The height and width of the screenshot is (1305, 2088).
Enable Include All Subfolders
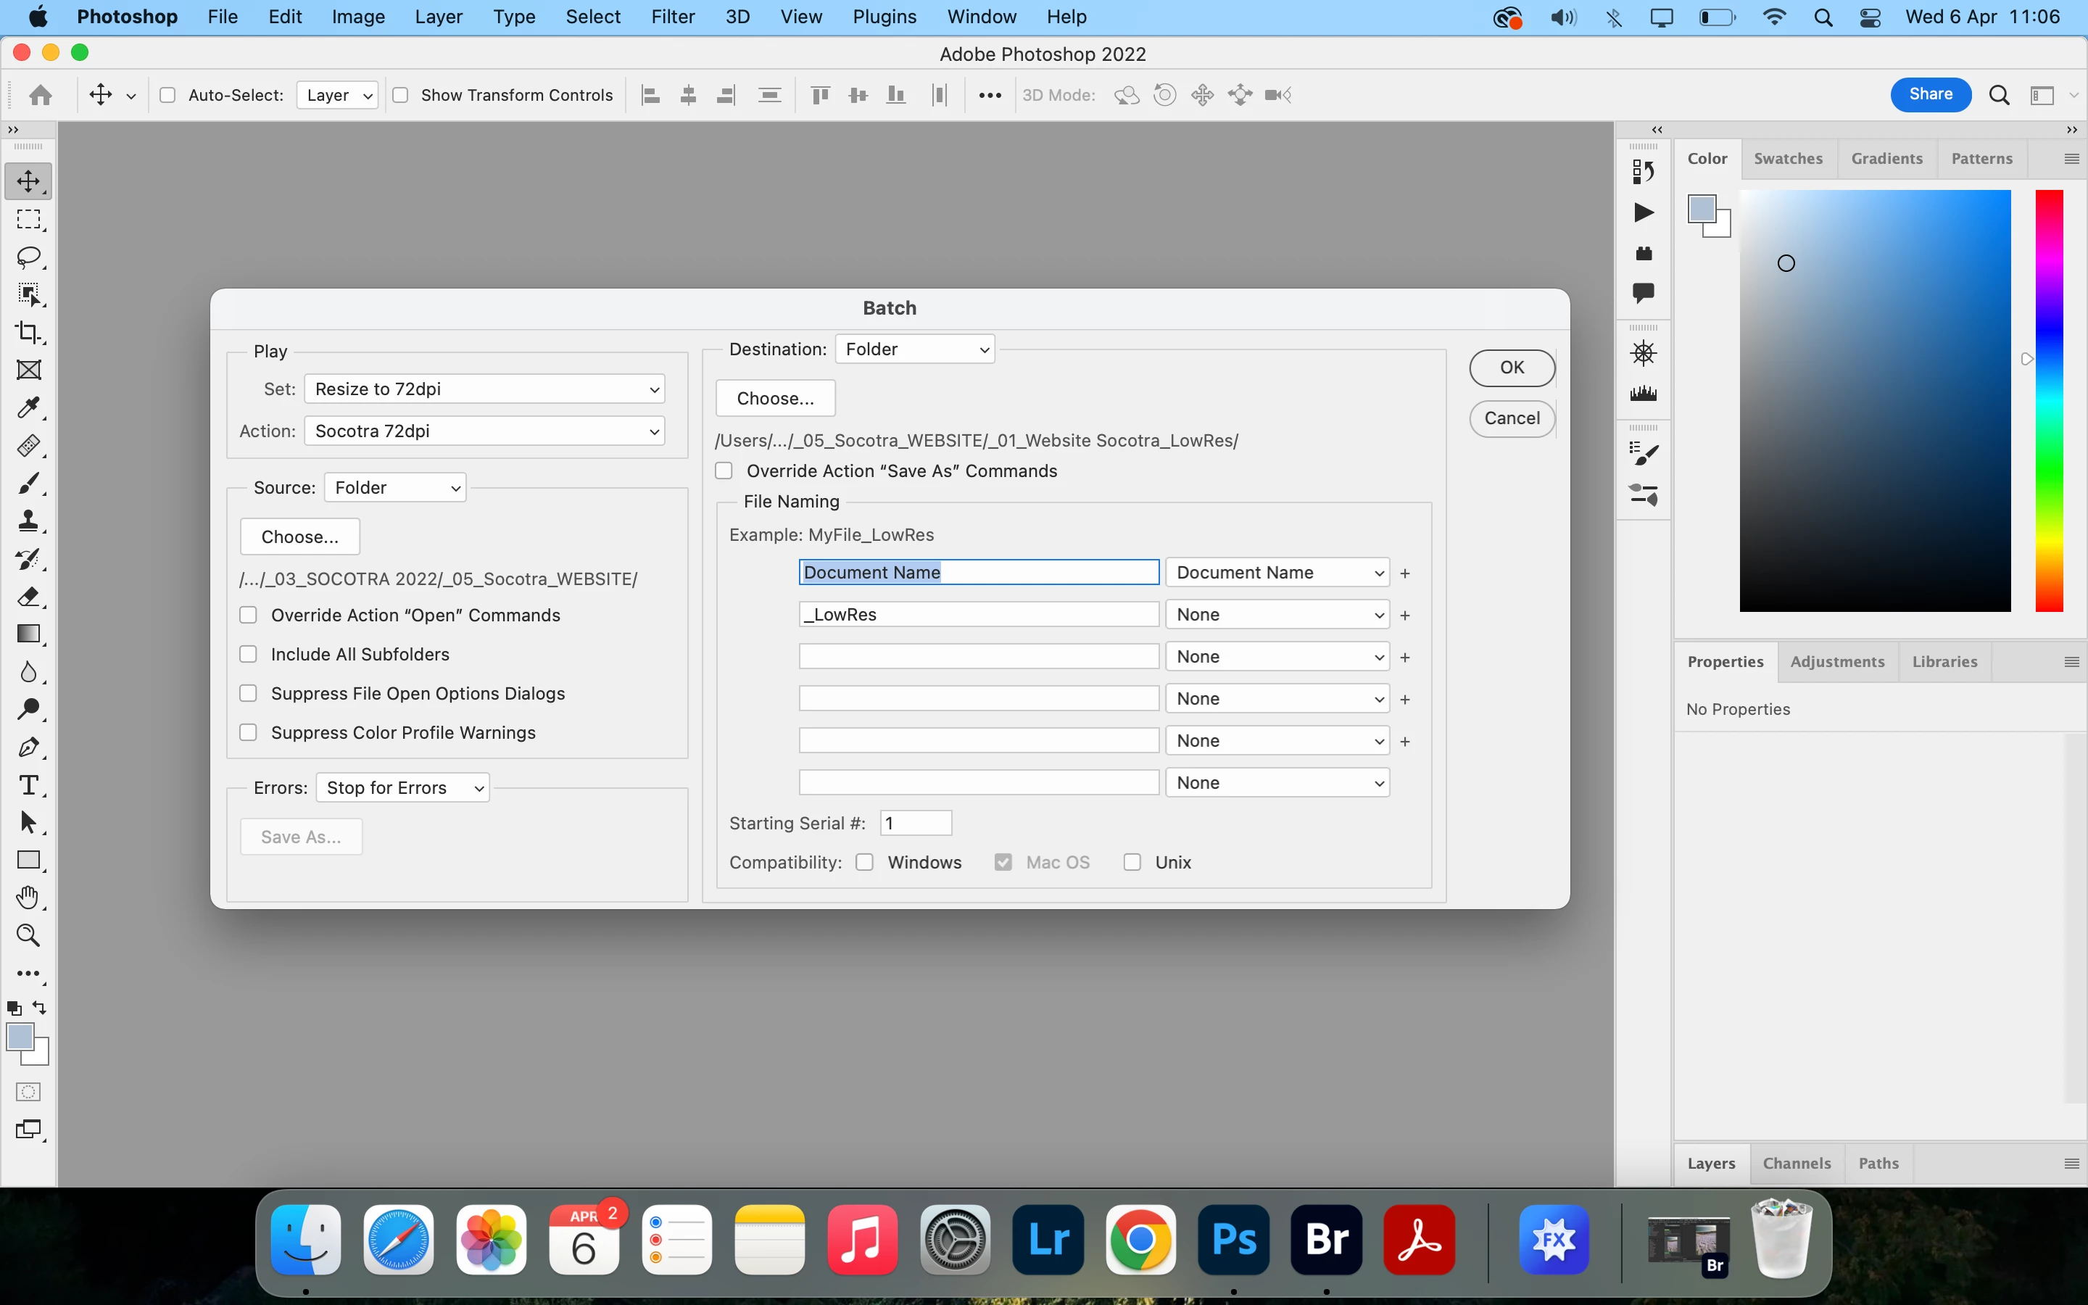click(249, 654)
